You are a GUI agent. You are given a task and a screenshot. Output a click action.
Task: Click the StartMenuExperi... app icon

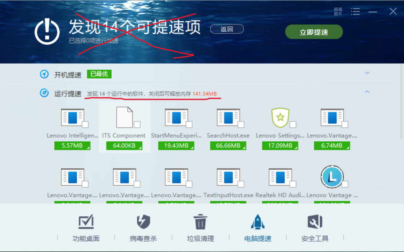[176, 118]
